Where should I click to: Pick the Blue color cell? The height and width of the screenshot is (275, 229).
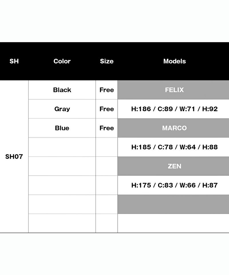pos(62,128)
